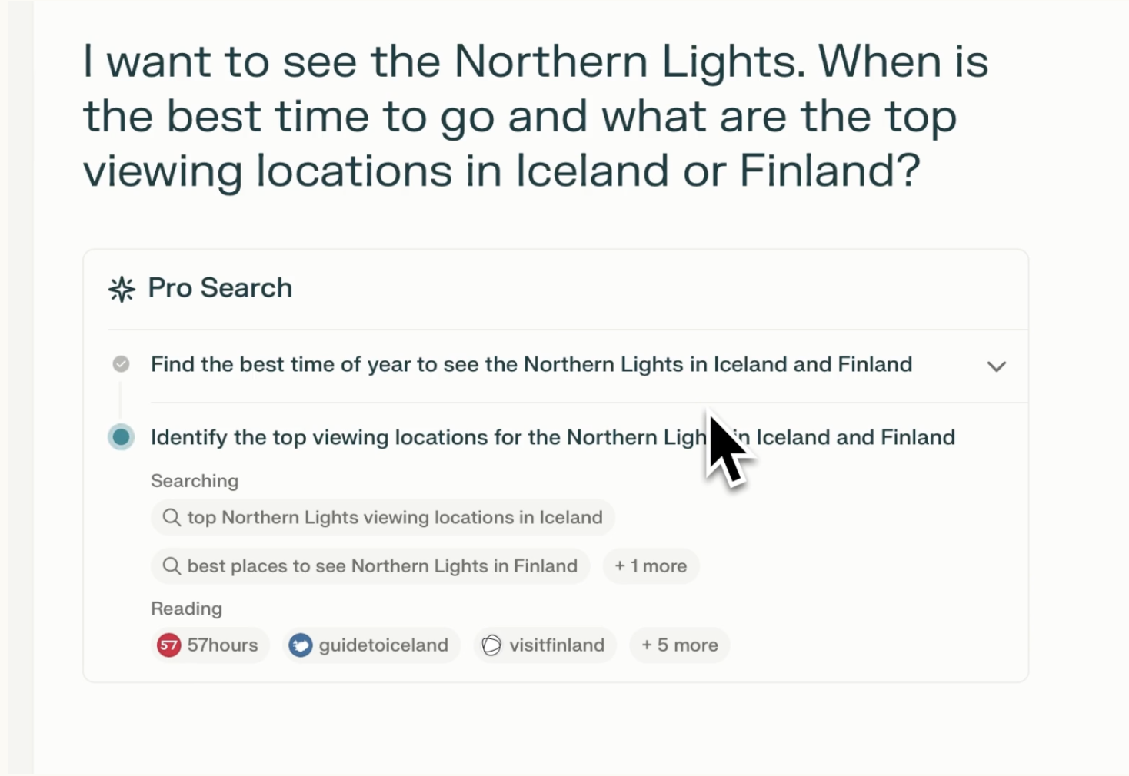Expand the best time of year step chevron
Screen dimensions: 1129x776
tap(997, 366)
